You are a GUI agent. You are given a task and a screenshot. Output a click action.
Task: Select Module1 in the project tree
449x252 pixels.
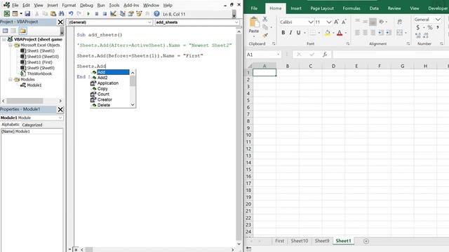pos(34,85)
